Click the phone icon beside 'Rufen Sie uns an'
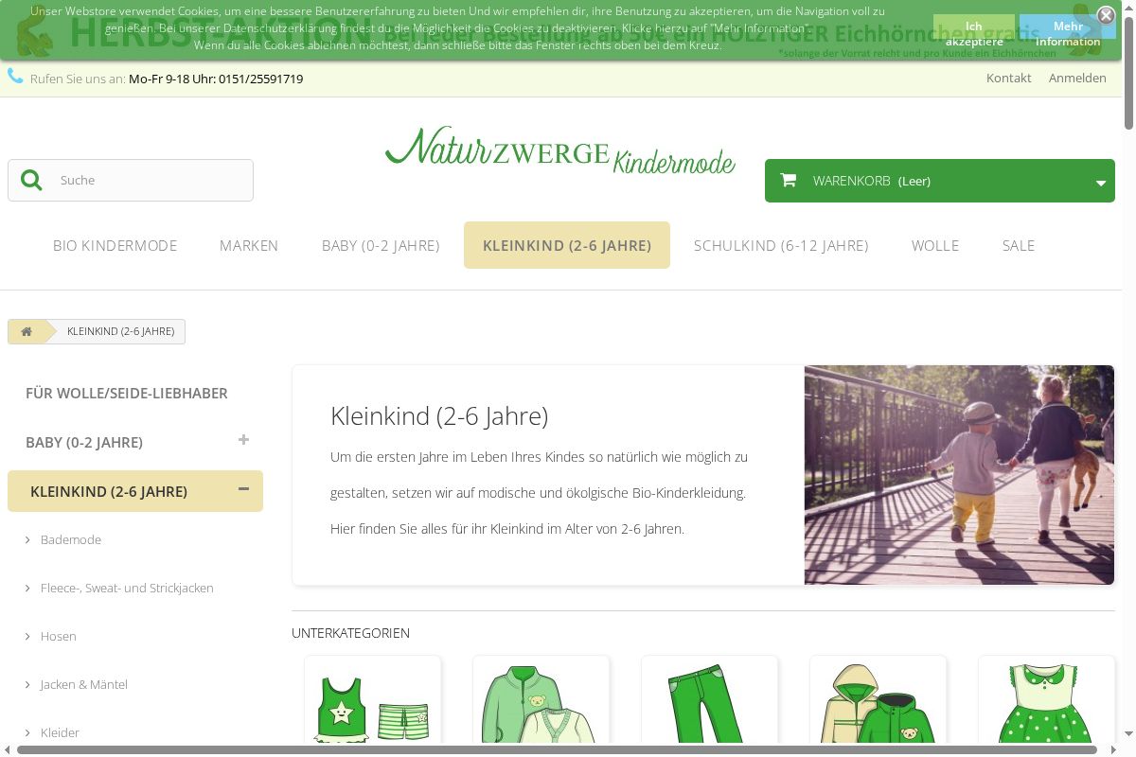 pos(15,77)
